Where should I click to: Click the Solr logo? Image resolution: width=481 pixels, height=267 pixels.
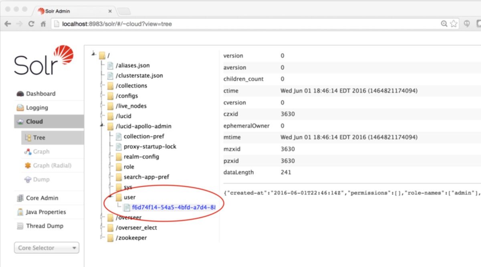[44, 60]
